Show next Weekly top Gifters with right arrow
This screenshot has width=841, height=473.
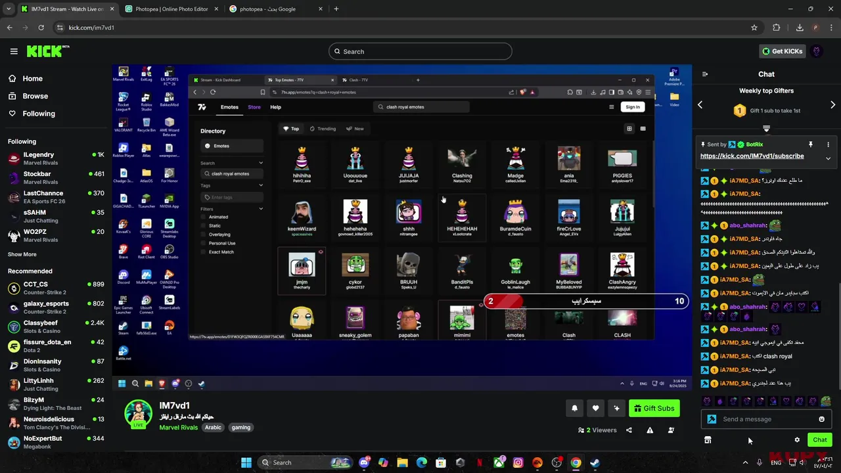(x=832, y=105)
